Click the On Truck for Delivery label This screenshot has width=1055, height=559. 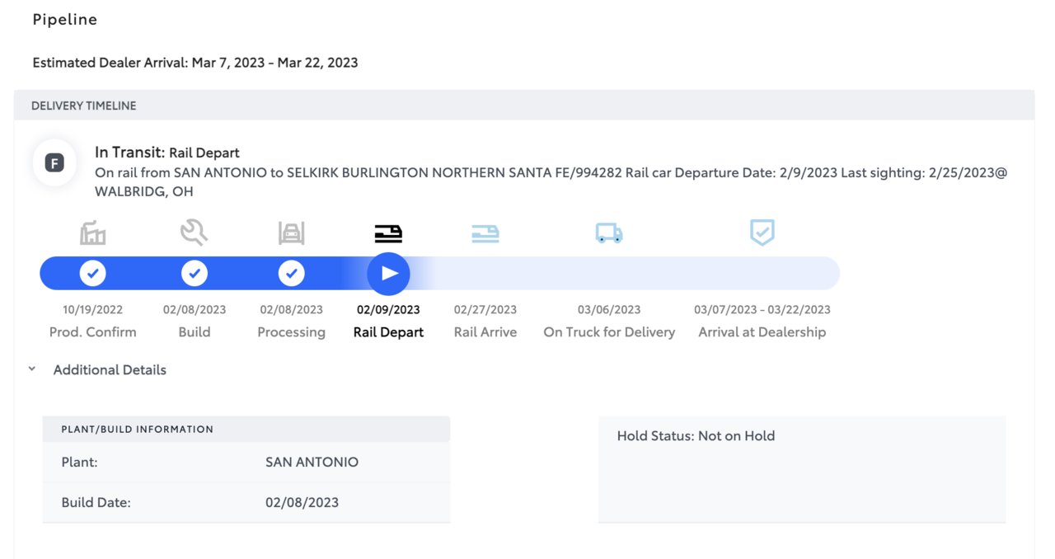[609, 332]
